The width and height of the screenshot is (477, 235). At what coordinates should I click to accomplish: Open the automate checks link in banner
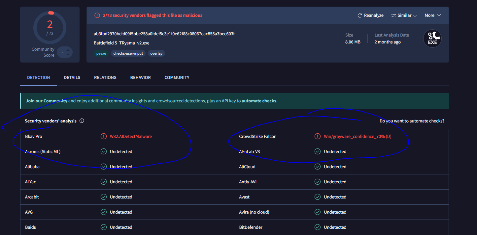259,101
